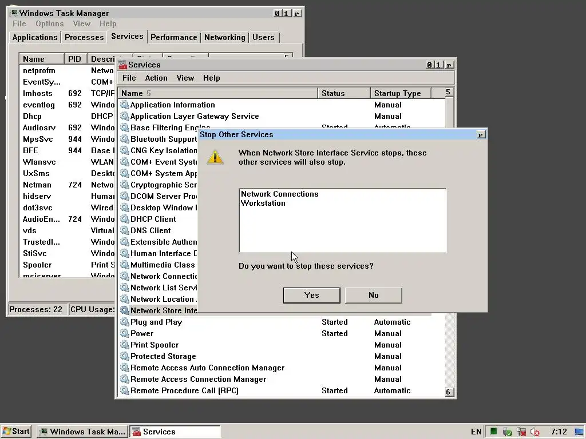
Task: Select the Spooler row in Task Manager
Action: [x=68, y=265]
